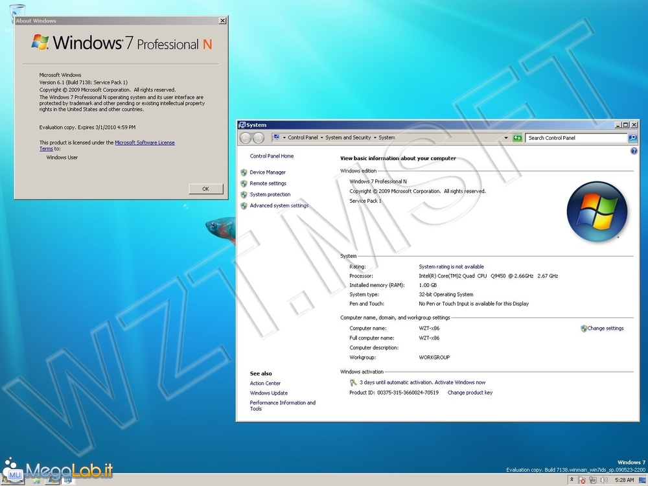Click the computer name WZT-x86
This screenshot has height=486, width=648.
[x=429, y=329]
